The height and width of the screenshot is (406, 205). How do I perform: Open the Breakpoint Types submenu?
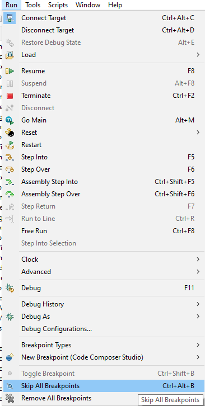pyautogui.click(x=103, y=345)
